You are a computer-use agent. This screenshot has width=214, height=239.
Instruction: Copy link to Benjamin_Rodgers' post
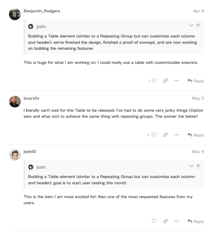tap(166, 81)
